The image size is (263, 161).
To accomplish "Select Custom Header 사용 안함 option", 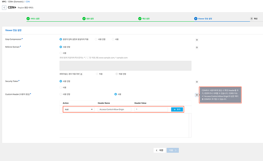I will 61,94.
